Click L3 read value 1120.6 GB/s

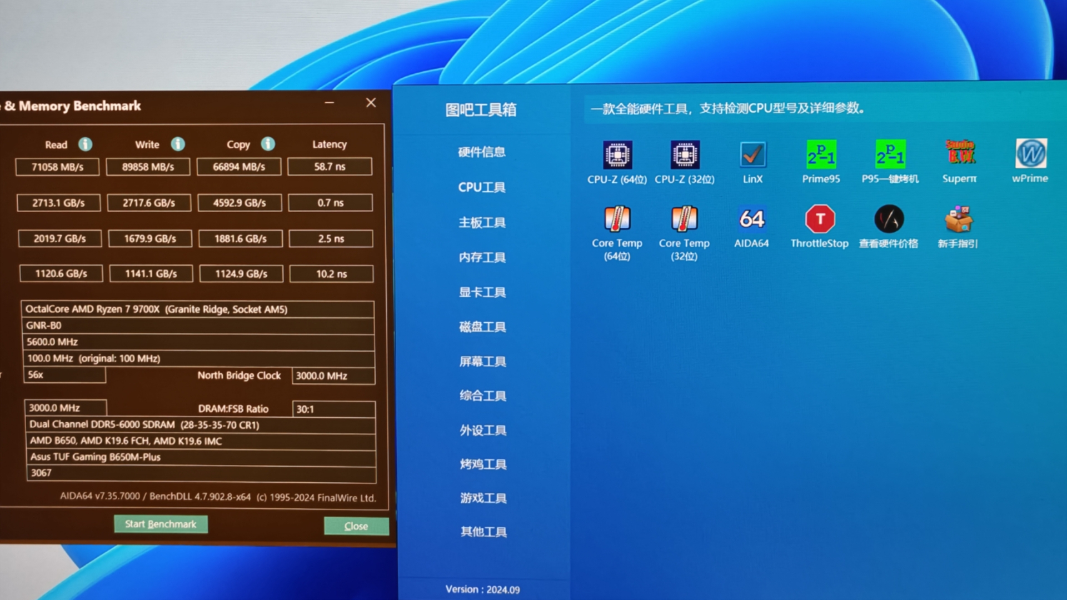click(x=61, y=274)
